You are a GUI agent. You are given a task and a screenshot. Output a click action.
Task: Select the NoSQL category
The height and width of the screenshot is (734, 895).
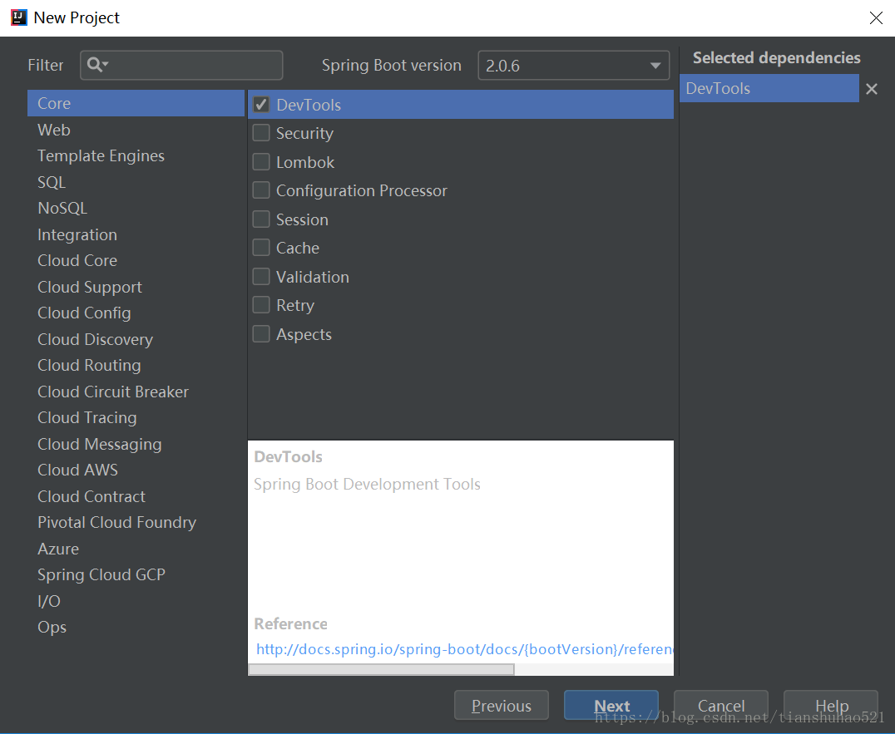(x=136, y=208)
